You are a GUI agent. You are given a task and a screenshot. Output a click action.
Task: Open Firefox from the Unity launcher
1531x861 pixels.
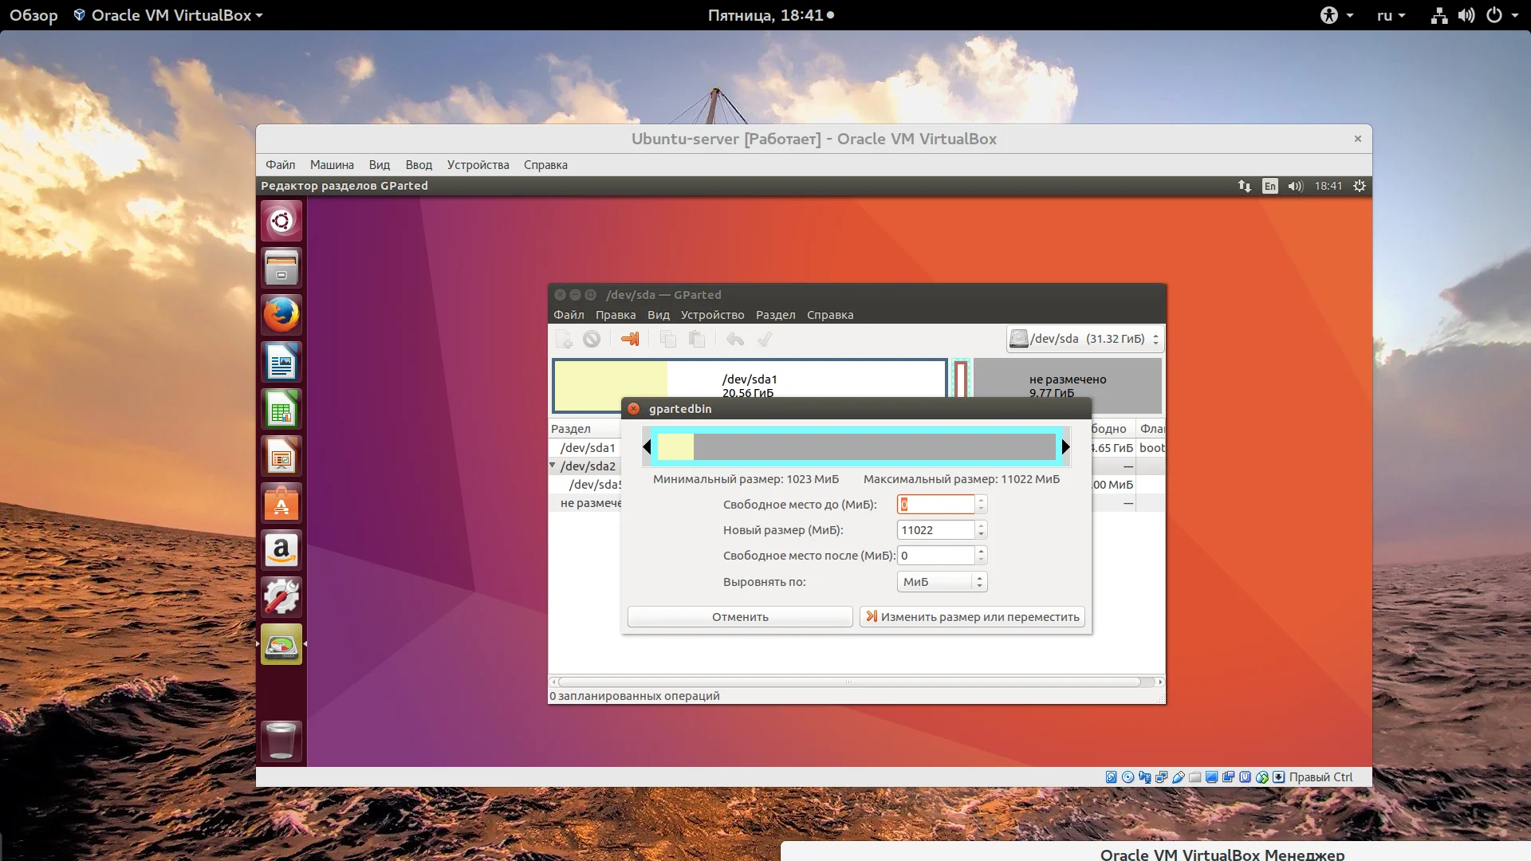(281, 314)
